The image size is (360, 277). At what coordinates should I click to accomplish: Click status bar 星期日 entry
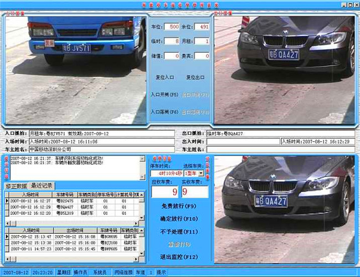pyautogui.click(x=64, y=273)
